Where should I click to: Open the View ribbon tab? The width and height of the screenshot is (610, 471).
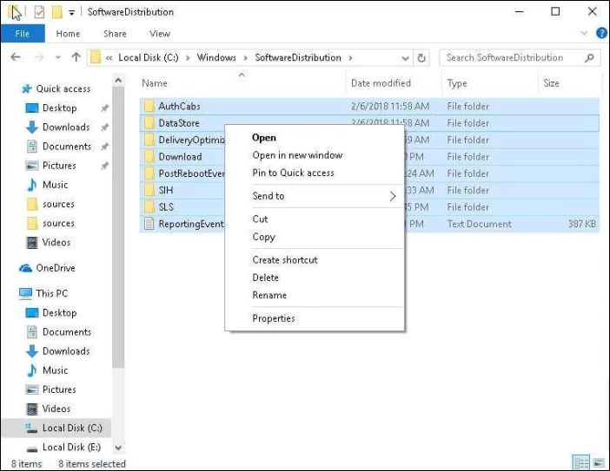coord(160,34)
